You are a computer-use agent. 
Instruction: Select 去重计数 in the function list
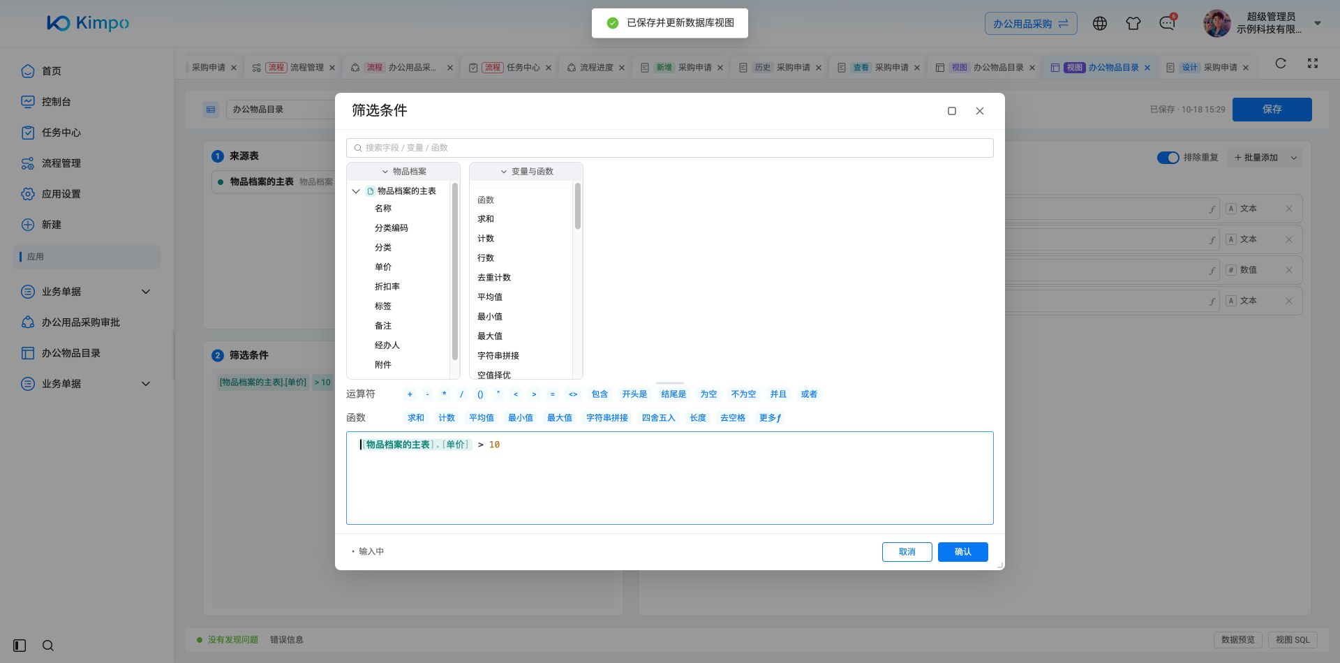[x=494, y=278]
